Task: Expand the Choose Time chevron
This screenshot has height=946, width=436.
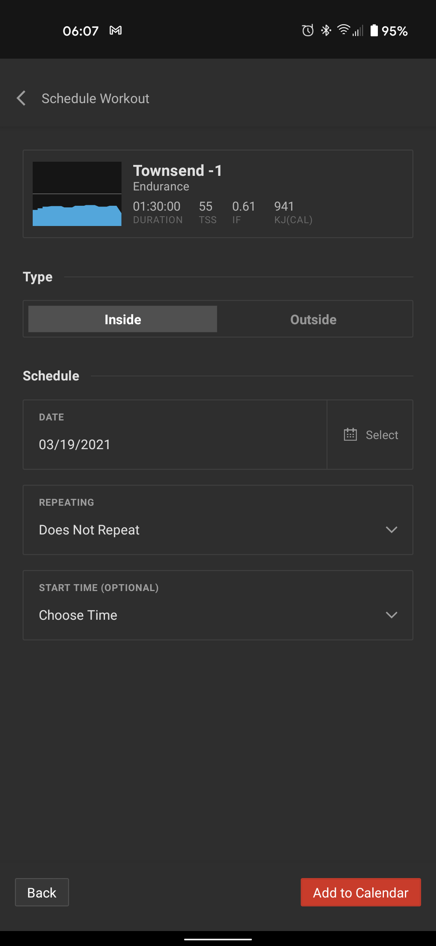Action: 391,615
